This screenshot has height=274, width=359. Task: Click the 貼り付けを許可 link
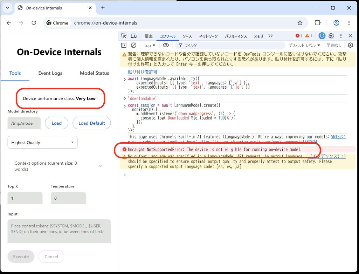143,72
